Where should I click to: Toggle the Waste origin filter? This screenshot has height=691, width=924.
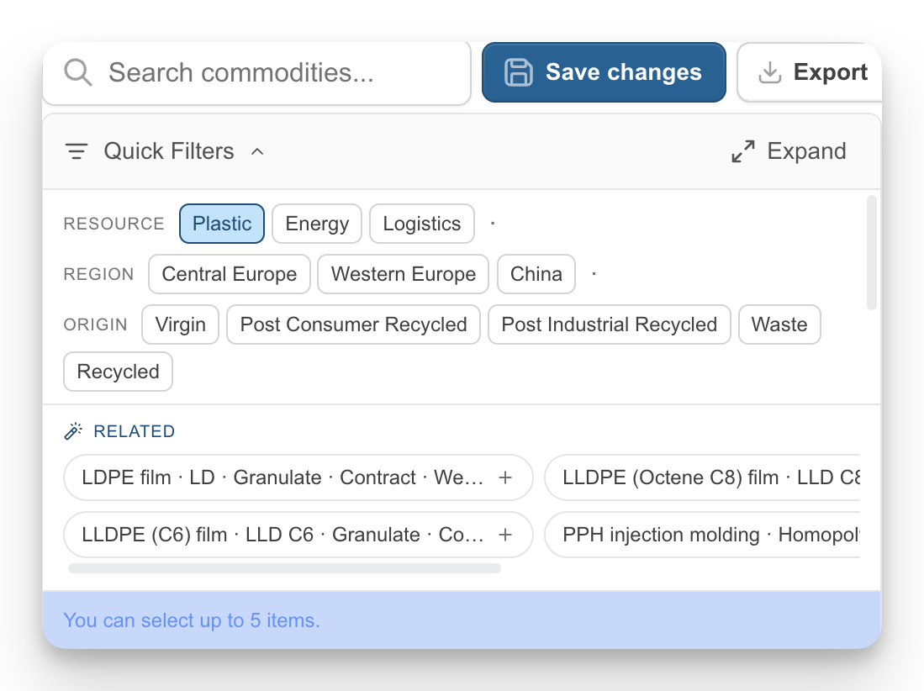[x=779, y=324]
